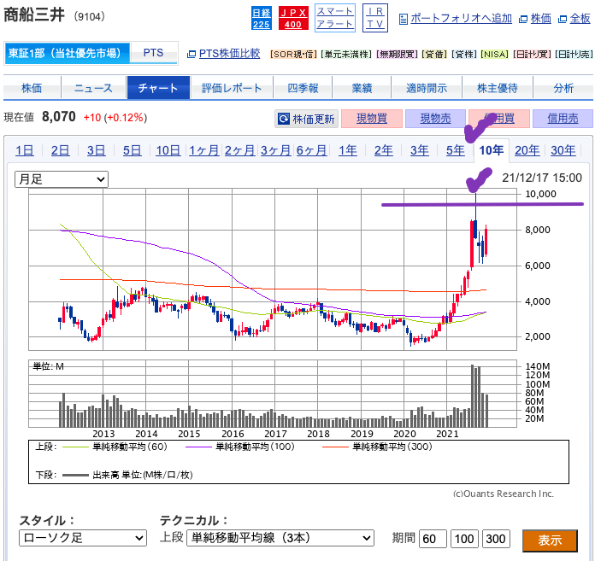Image resolution: width=601 pixels, height=561 pixels.
Task: Go to the 株価 tab
Action: 32,88
